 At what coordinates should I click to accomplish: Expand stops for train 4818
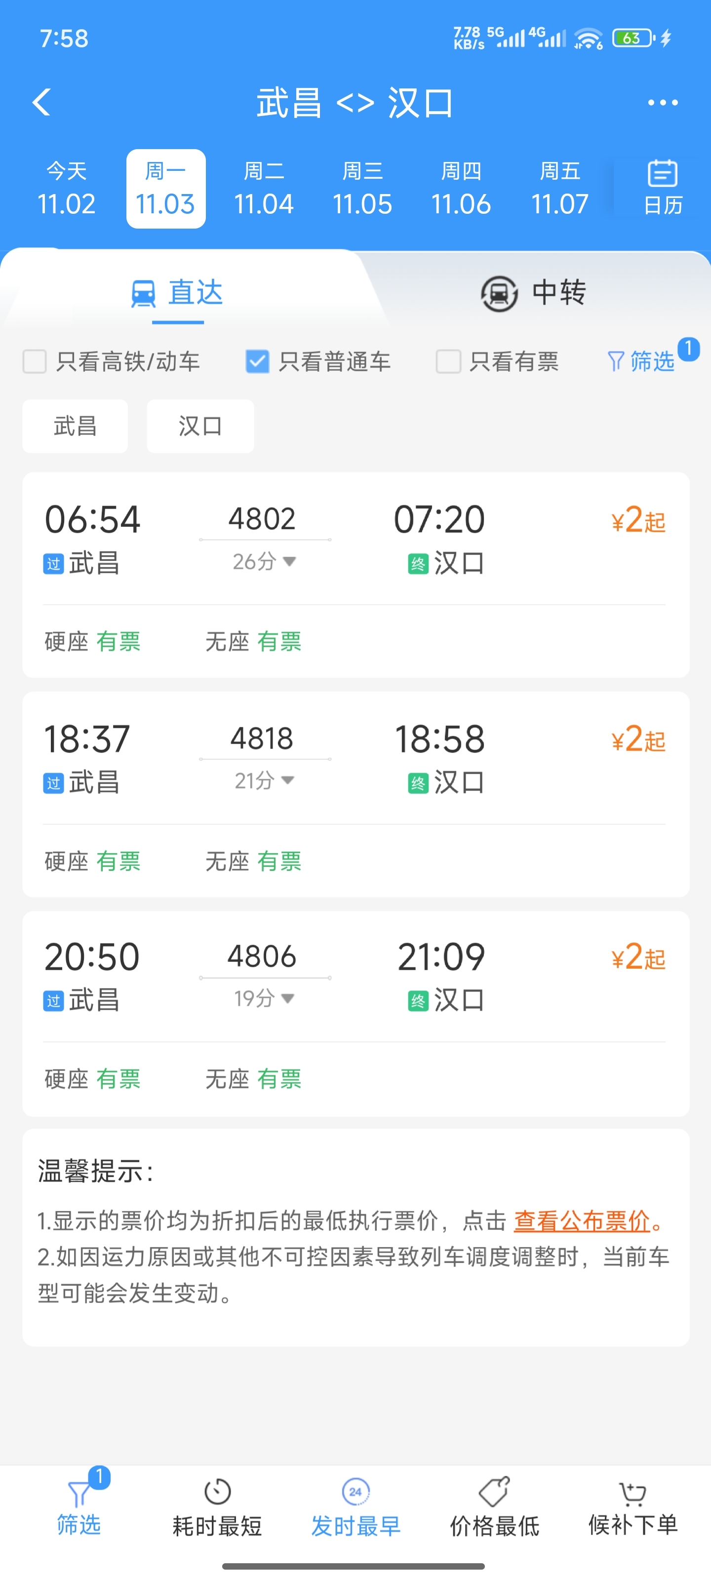pos(264,780)
